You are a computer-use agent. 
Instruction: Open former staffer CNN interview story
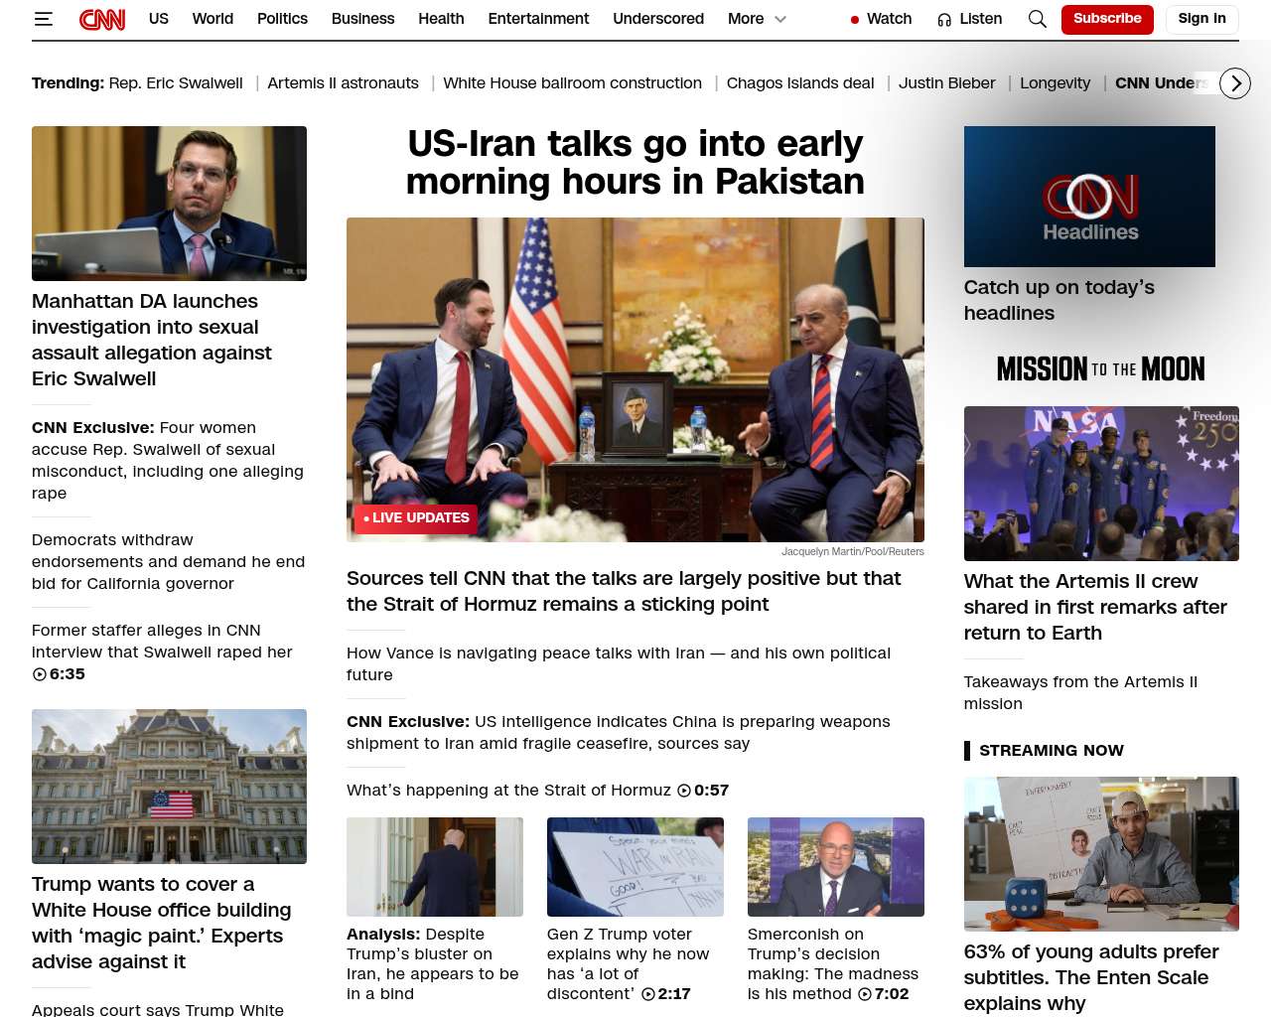(162, 652)
